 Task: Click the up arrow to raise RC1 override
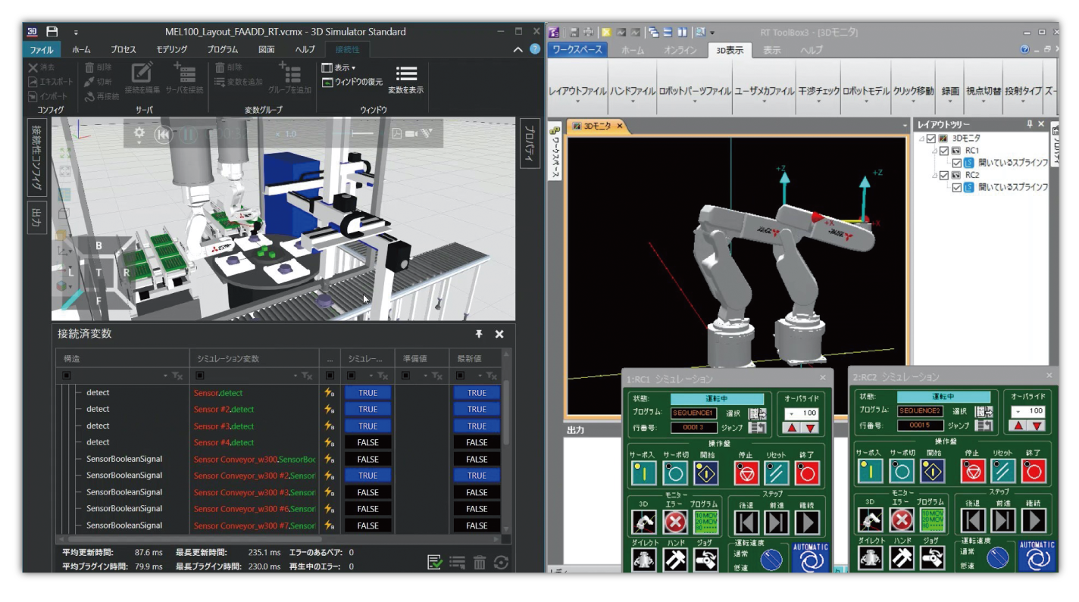tap(790, 427)
